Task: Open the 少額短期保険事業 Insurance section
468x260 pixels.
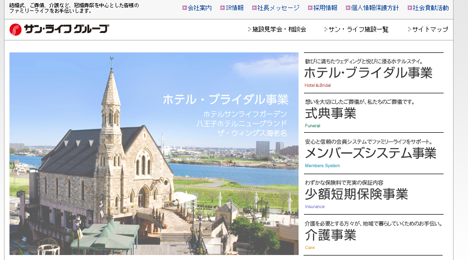Action: 356,194
